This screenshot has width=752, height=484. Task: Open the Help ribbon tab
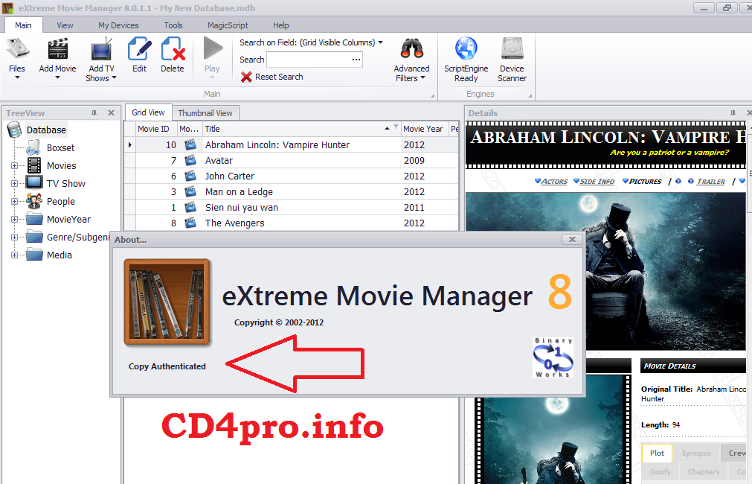click(281, 25)
